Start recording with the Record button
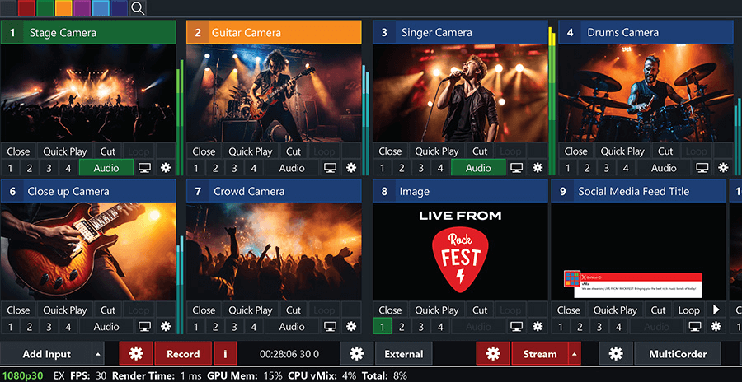Screen dimensions: 742x382 click(x=183, y=354)
